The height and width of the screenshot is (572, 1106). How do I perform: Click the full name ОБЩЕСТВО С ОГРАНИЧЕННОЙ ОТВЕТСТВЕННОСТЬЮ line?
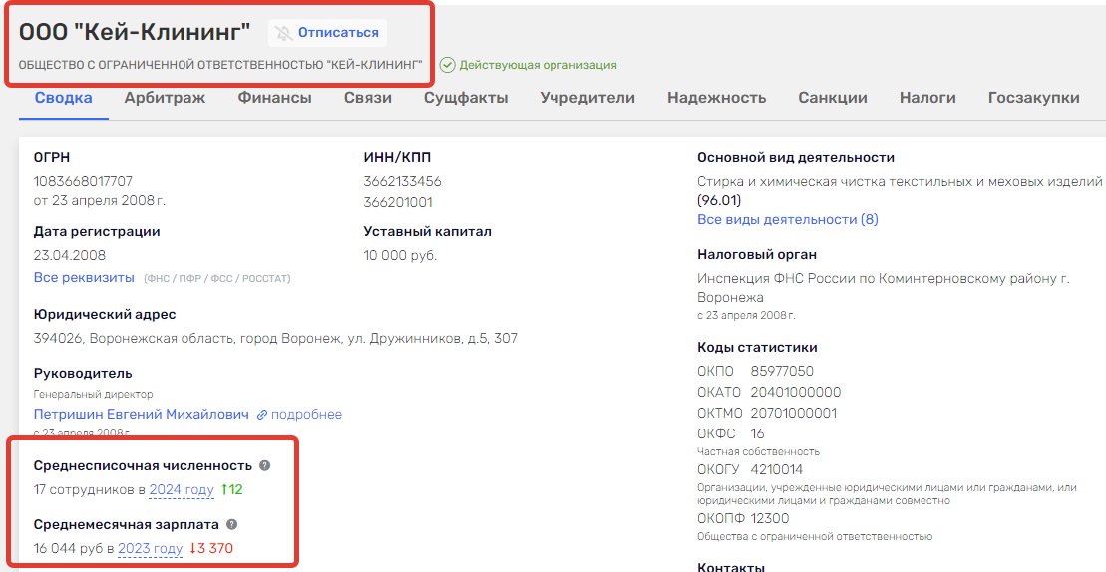(x=220, y=65)
